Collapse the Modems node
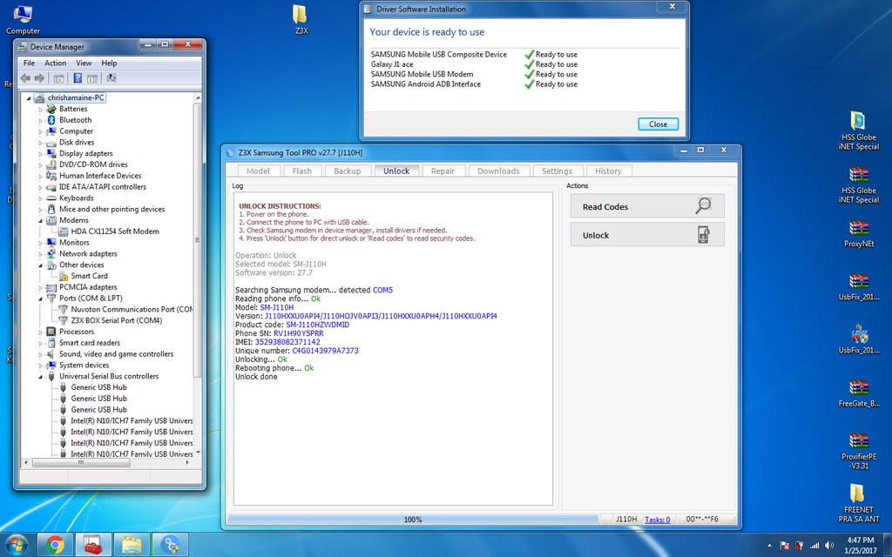 click(x=40, y=220)
